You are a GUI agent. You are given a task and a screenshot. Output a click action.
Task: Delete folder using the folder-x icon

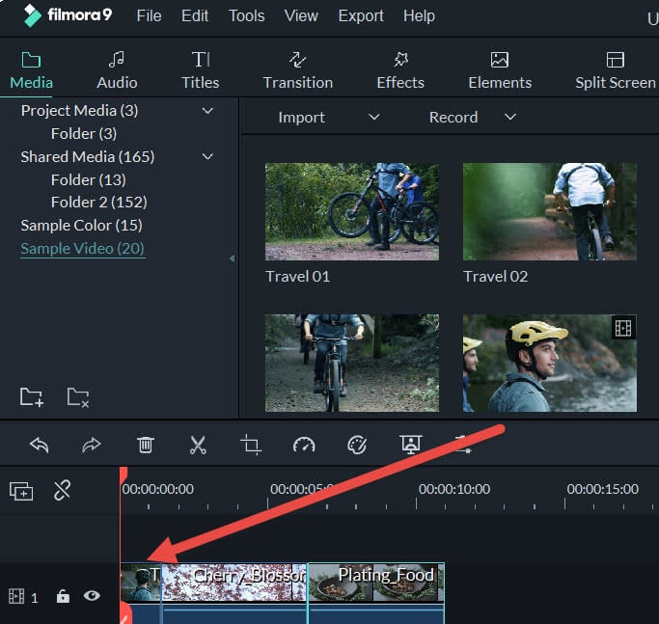point(78,396)
